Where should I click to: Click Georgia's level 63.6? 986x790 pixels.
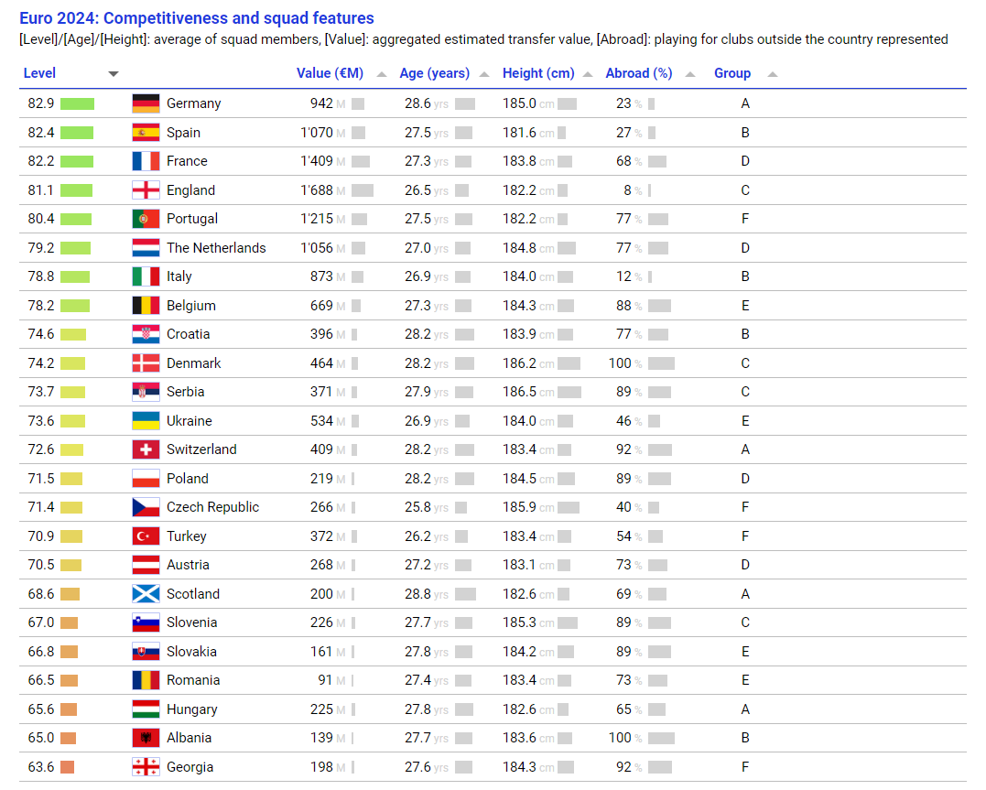41,767
